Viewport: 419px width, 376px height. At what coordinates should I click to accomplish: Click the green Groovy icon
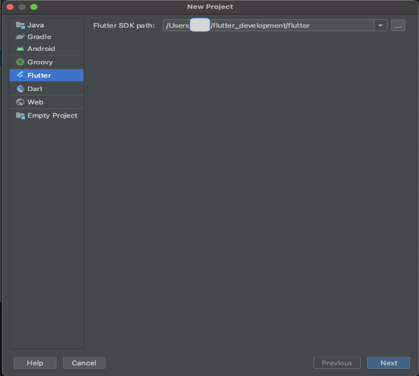pos(20,62)
